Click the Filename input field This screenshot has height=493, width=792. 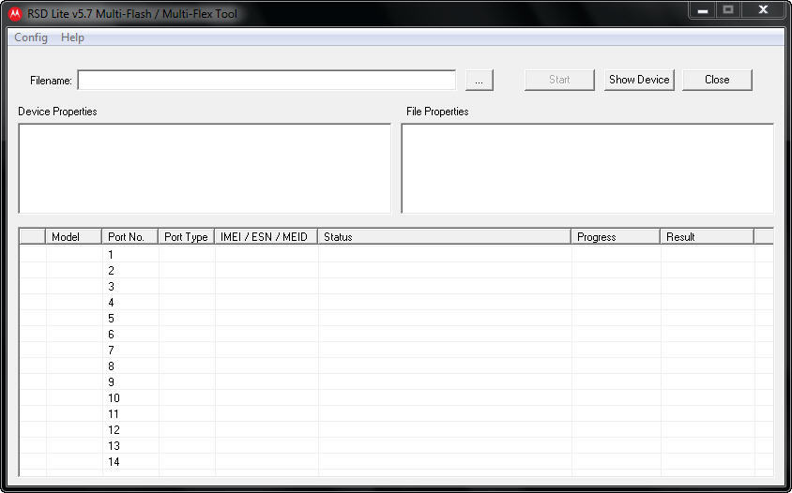[267, 81]
